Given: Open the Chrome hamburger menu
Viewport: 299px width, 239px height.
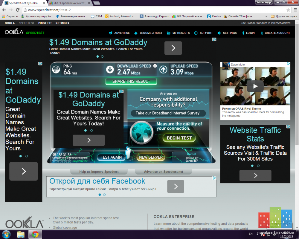Looking at the screenshot, I should (295, 10).
